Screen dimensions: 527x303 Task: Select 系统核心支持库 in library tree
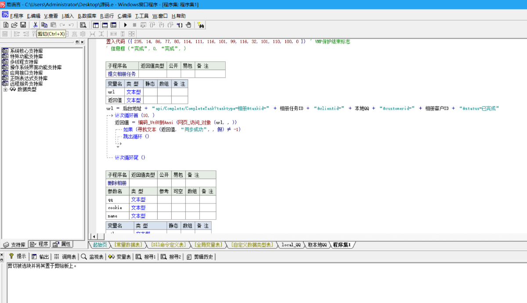(x=26, y=51)
